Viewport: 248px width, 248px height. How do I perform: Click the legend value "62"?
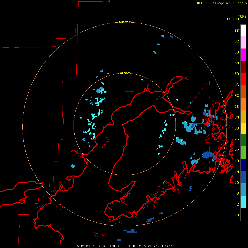237,41
